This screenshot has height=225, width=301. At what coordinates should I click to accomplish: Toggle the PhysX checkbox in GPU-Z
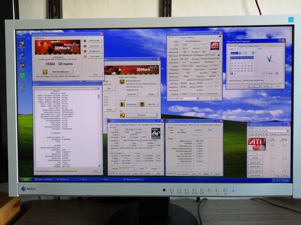click(x=198, y=94)
